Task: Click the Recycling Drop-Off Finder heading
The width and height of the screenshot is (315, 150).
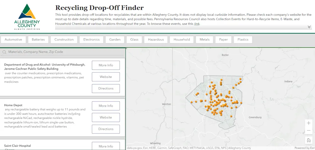Action: [x=100, y=8]
